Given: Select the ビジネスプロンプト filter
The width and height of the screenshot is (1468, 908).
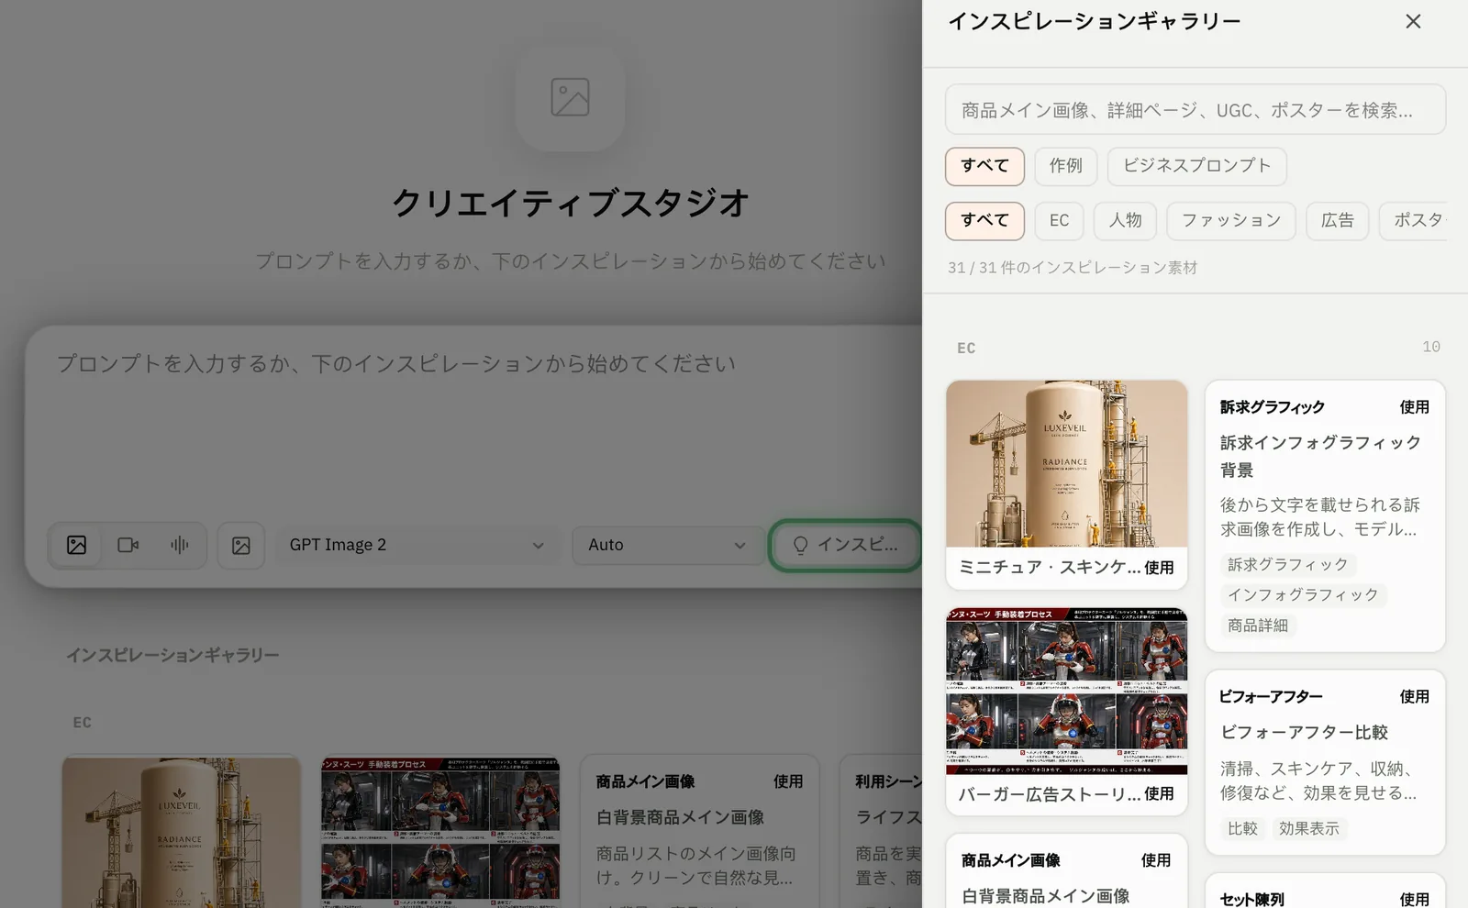Looking at the screenshot, I should 1196,166.
